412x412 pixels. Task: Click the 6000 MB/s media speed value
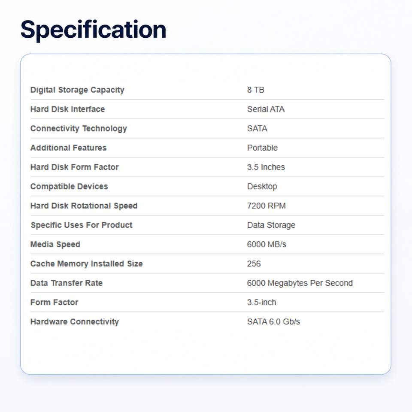tap(267, 244)
